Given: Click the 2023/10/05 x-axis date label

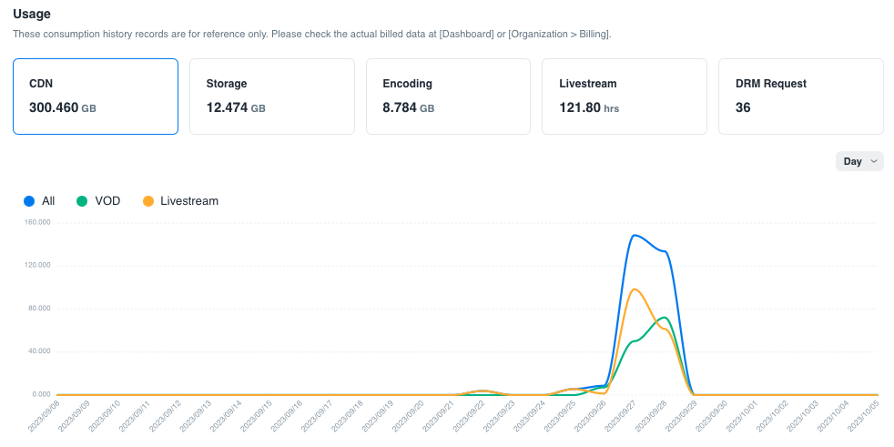Looking at the screenshot, I should [863, 418].
